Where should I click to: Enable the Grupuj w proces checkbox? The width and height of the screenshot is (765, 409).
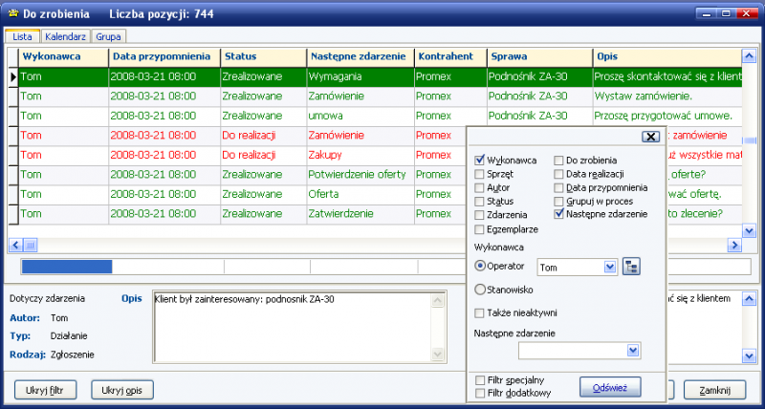click(559, 201)
